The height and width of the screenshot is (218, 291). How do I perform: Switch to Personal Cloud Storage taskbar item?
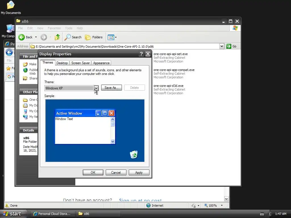point(52,214)
